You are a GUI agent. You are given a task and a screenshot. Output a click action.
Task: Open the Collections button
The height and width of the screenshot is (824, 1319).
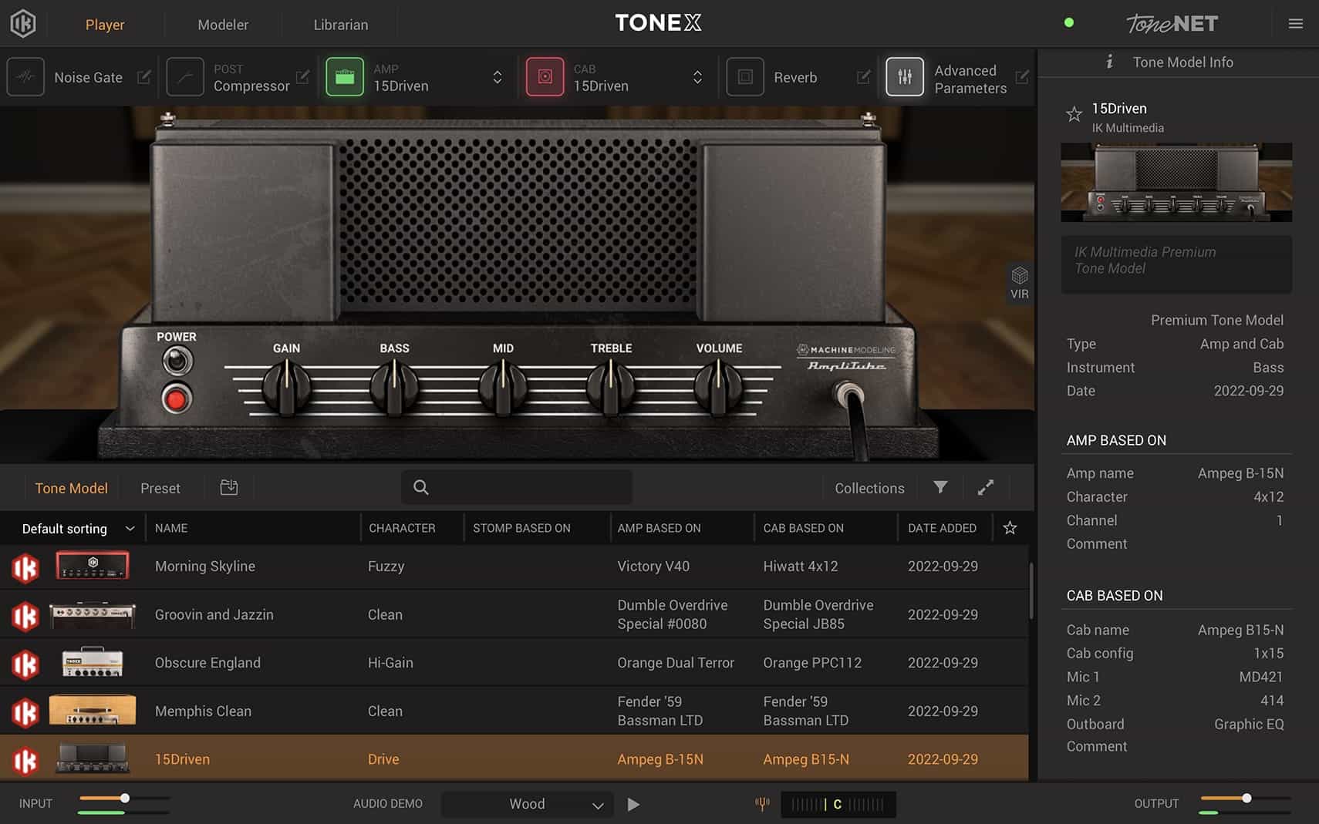(869, 488)
